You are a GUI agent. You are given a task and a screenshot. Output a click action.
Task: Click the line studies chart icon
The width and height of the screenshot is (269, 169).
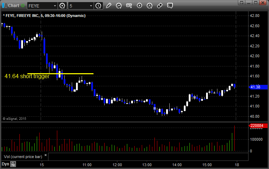(119, 6)
